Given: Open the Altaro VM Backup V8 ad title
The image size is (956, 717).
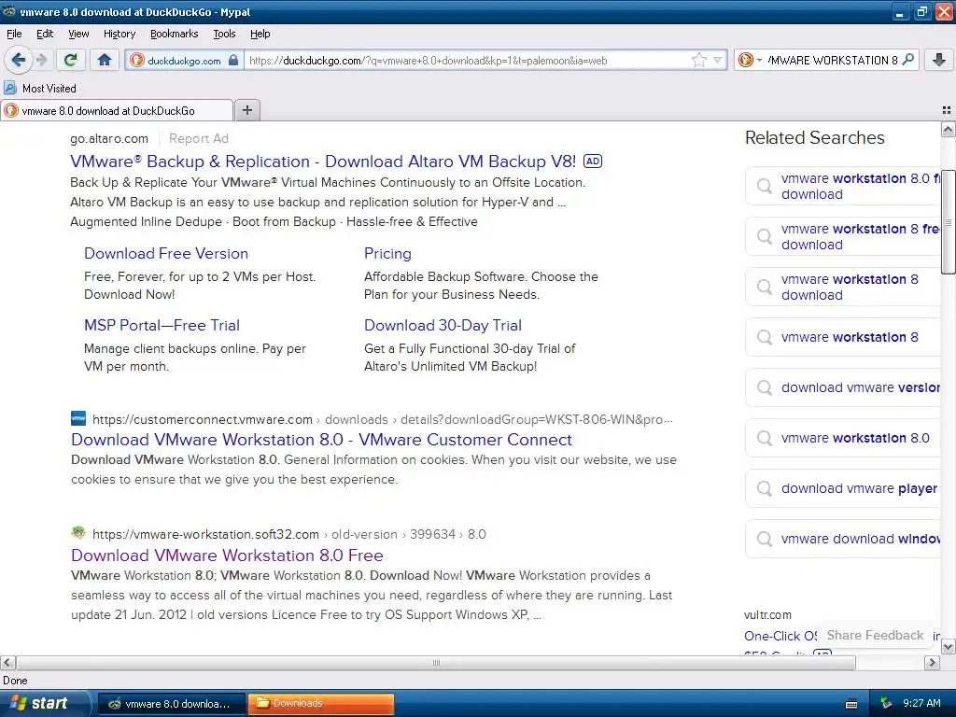Looking at the screenshot, I should (322, 162).
